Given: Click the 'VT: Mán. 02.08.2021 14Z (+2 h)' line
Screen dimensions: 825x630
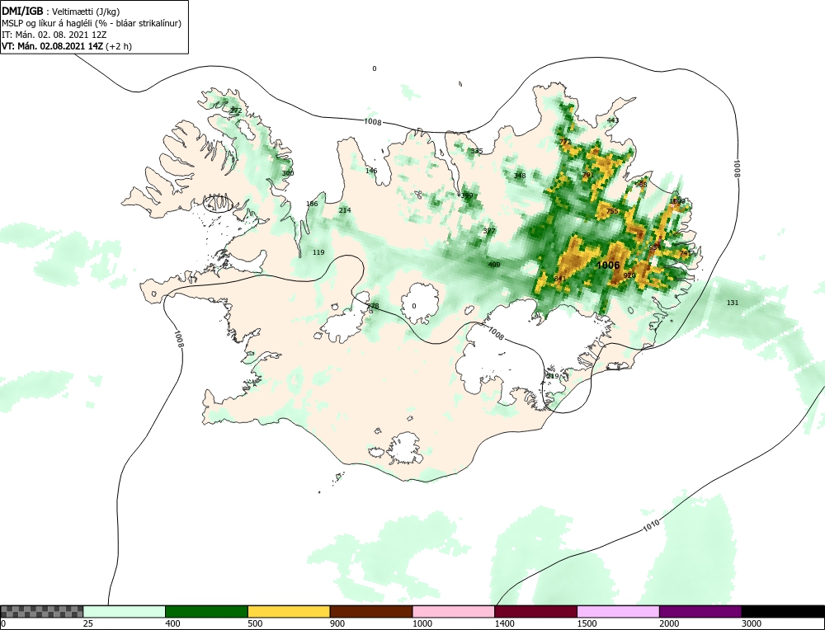Looking at the screenshot, I should pos(67,45).
